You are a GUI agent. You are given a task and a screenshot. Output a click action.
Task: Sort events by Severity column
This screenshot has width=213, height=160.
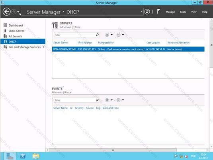click(x=79, y=108)
